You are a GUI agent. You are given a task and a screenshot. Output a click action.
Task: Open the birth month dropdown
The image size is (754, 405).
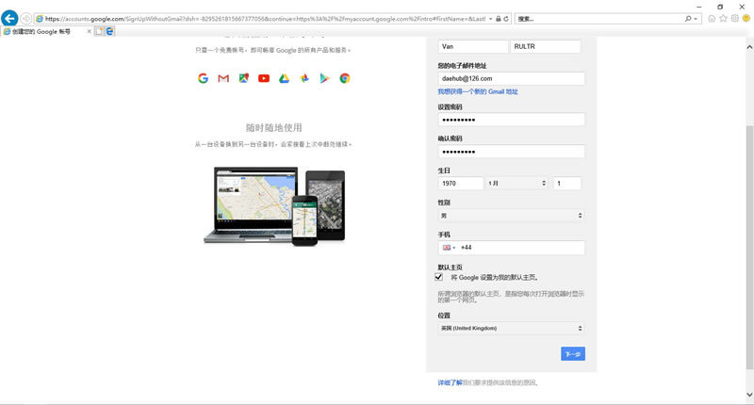(516, 183)
